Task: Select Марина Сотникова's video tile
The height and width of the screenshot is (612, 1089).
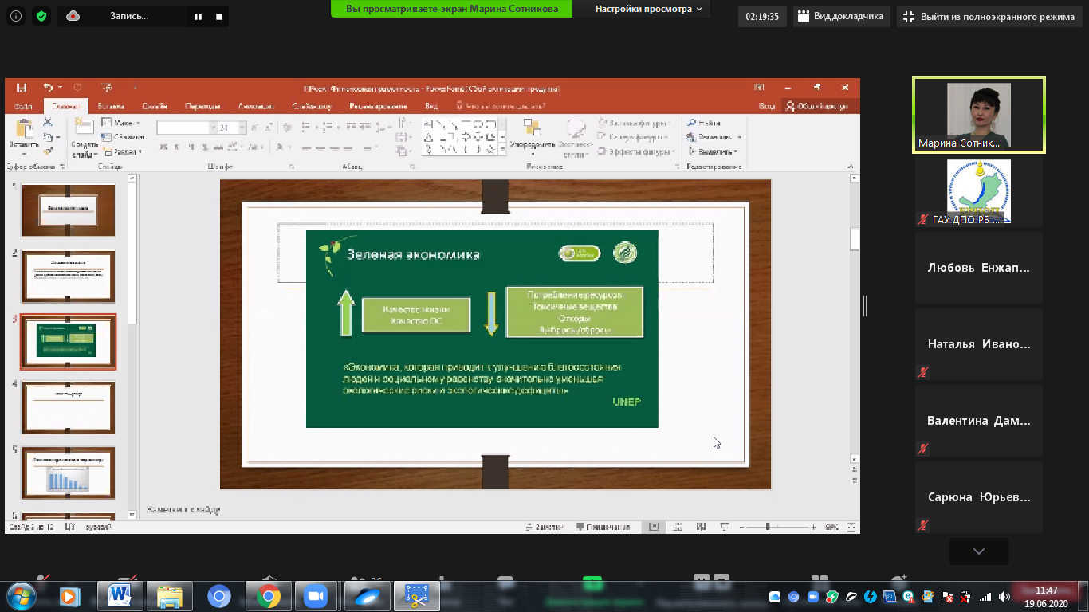Action: (978, 115)
